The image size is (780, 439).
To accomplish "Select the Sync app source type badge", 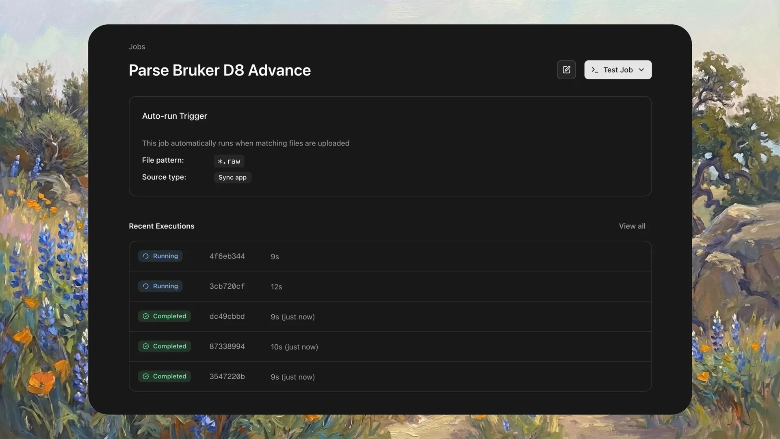I will tap(232, 177).
